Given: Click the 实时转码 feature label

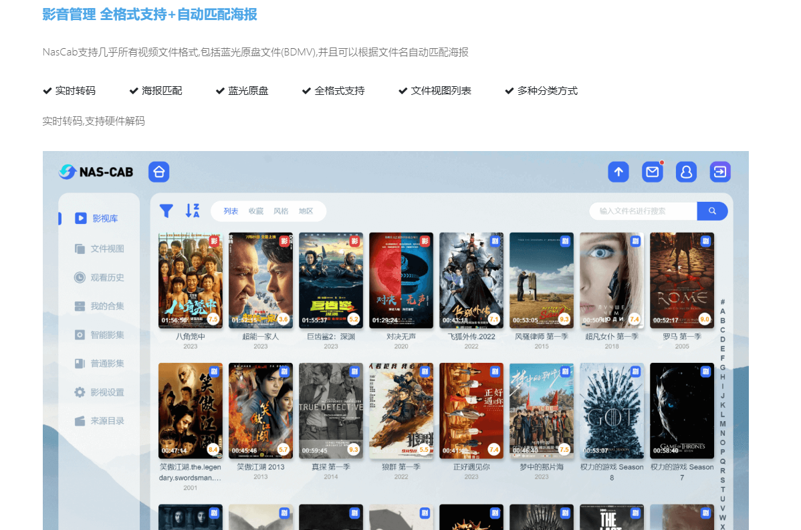Looking at the screenshot, I should click(x=75, y=91).
